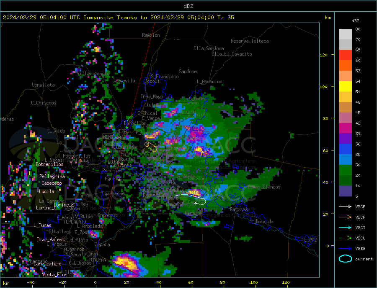Pick the bright green 30 dBZ swatch
The height and width of the screenshot is (288, 377).
coord(345,170)
